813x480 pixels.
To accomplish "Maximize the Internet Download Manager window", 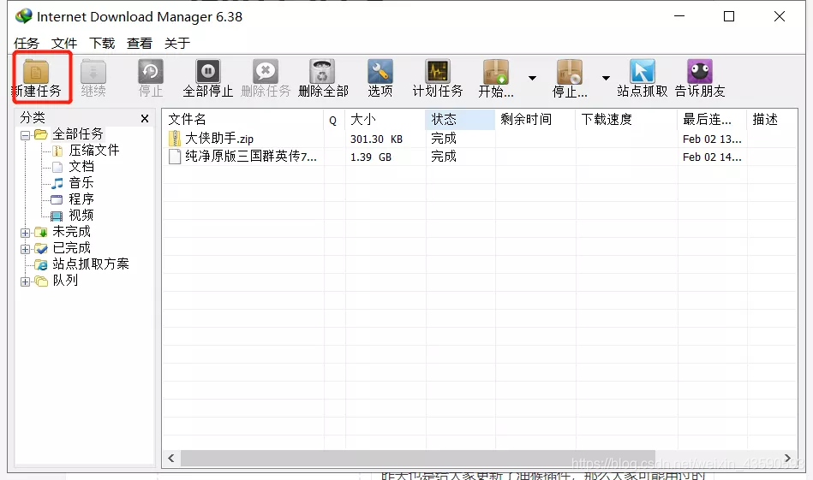I will pyautogui.click(x=729, y=16).
